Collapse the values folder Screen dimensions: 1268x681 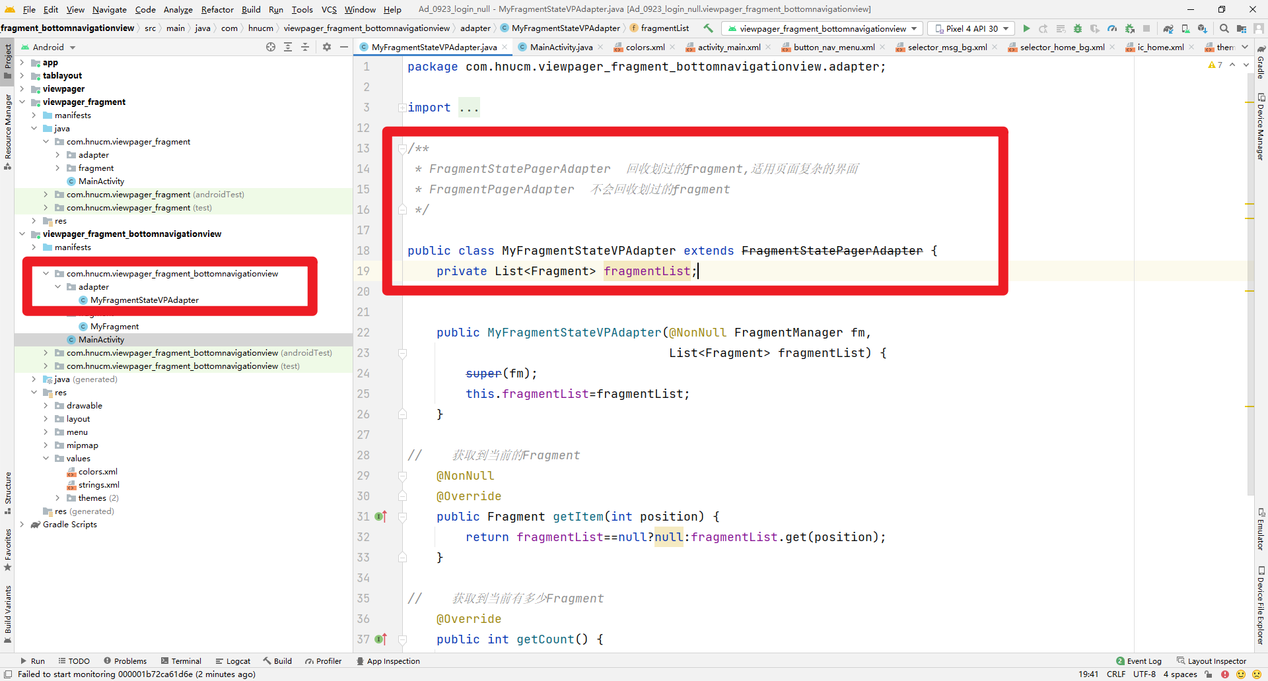tap(46, 458)
